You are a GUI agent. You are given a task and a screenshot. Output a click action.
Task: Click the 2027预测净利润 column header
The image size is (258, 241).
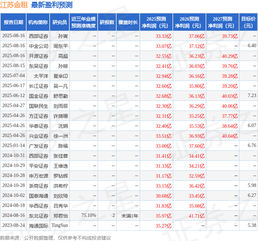pyautogui.click(x=222, y=22)
